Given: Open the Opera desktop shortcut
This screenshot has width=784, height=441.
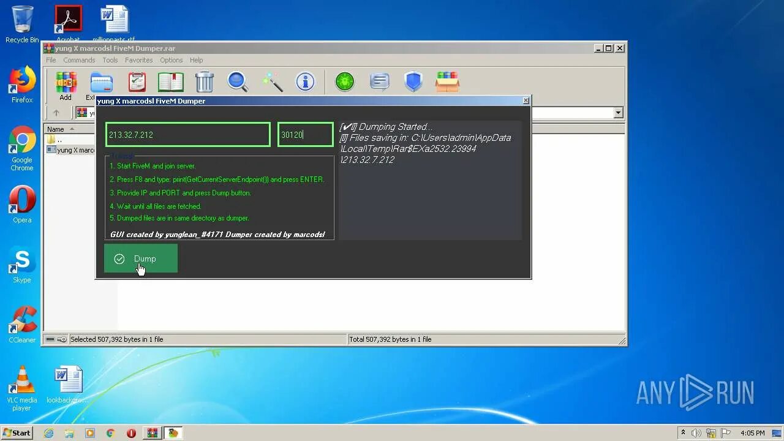Looking at the screenshot, I should pyautogui.click(x=22, y=205).
